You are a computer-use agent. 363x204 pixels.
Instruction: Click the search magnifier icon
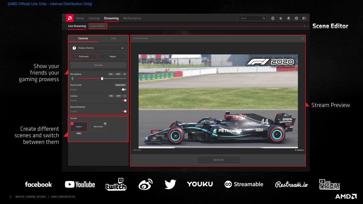pos(264,18)
